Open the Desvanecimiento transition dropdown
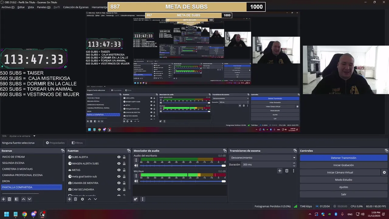The image size is (389, 219). tap(263, 158)
